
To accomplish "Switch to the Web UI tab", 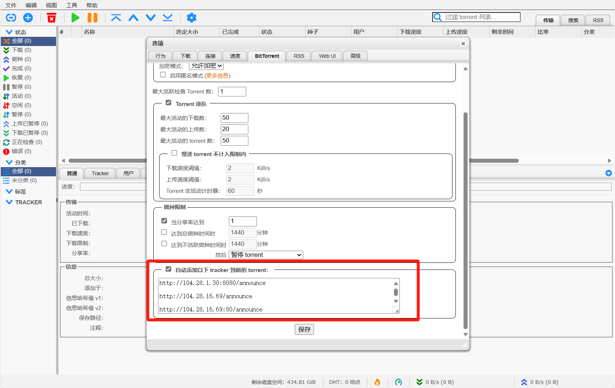I will (x=327, y=56).
